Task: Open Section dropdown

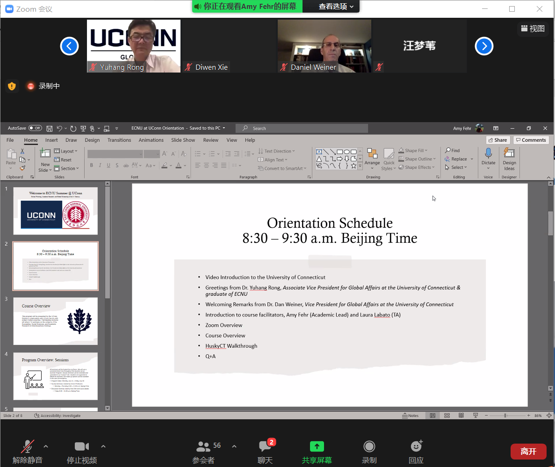Action: [66, 168]
